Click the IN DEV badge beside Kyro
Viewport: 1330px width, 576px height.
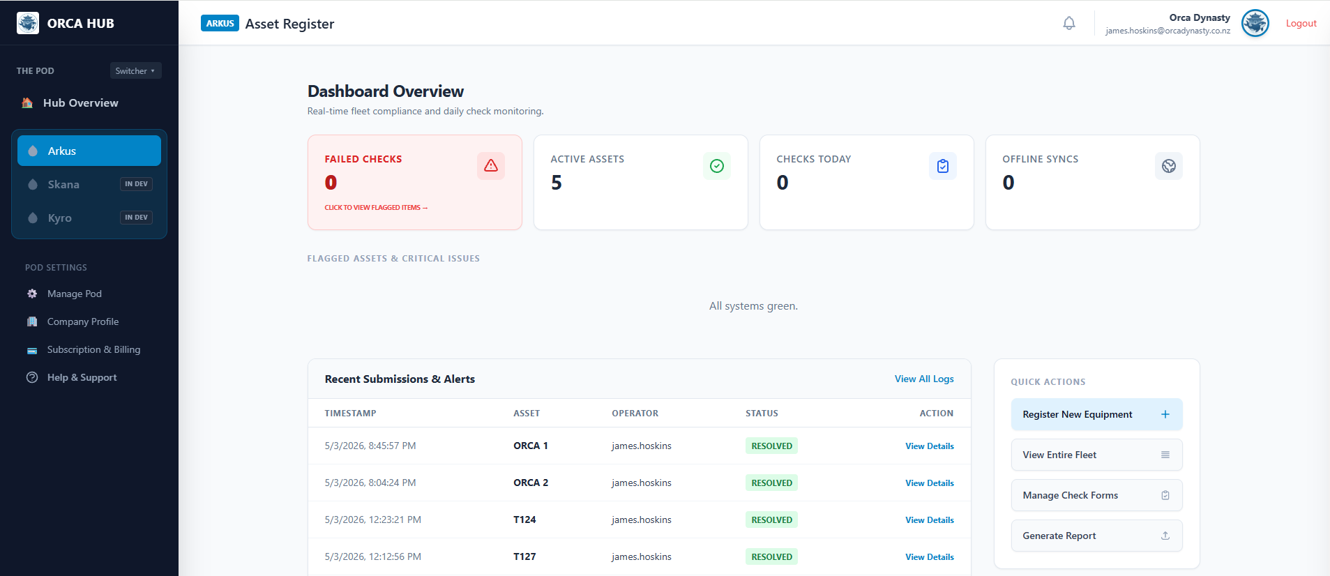pos(136,218)
